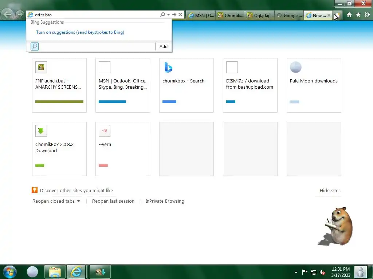Switch to the Google tab
373x279 pixels.
pos(290,15)
